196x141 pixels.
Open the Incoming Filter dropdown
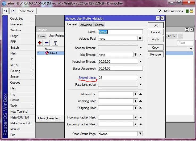135,101
